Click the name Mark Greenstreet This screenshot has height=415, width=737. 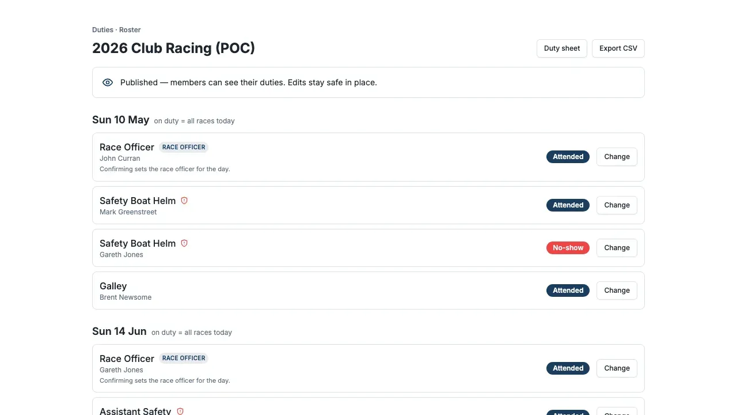(x=128, y=212)
